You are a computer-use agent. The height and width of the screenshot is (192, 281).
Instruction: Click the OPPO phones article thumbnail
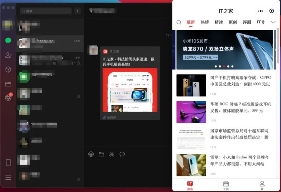click(191, 85)
